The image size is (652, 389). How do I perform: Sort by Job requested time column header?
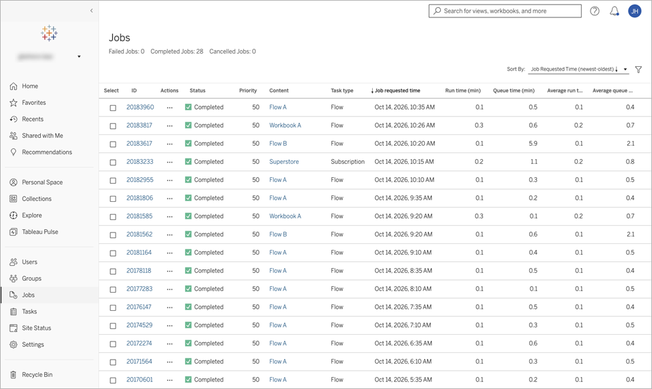pos(395,91)
